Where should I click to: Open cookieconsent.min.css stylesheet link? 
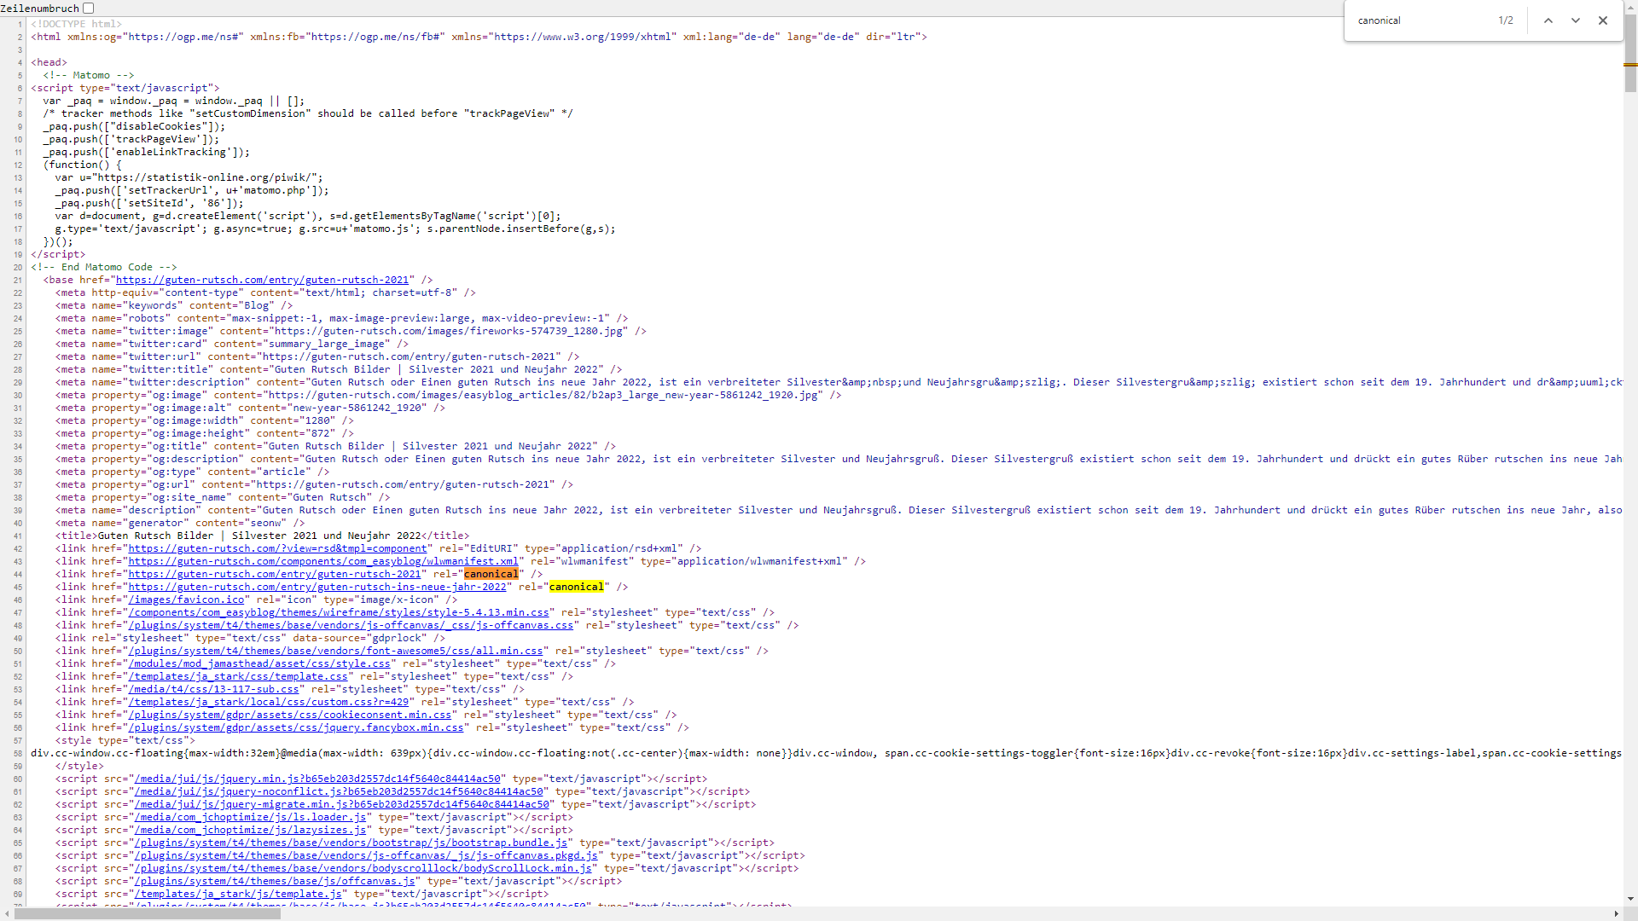[x=290, y=715]
